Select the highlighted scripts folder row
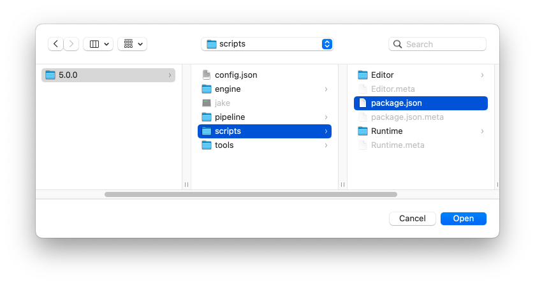 [x=265, y=131]
